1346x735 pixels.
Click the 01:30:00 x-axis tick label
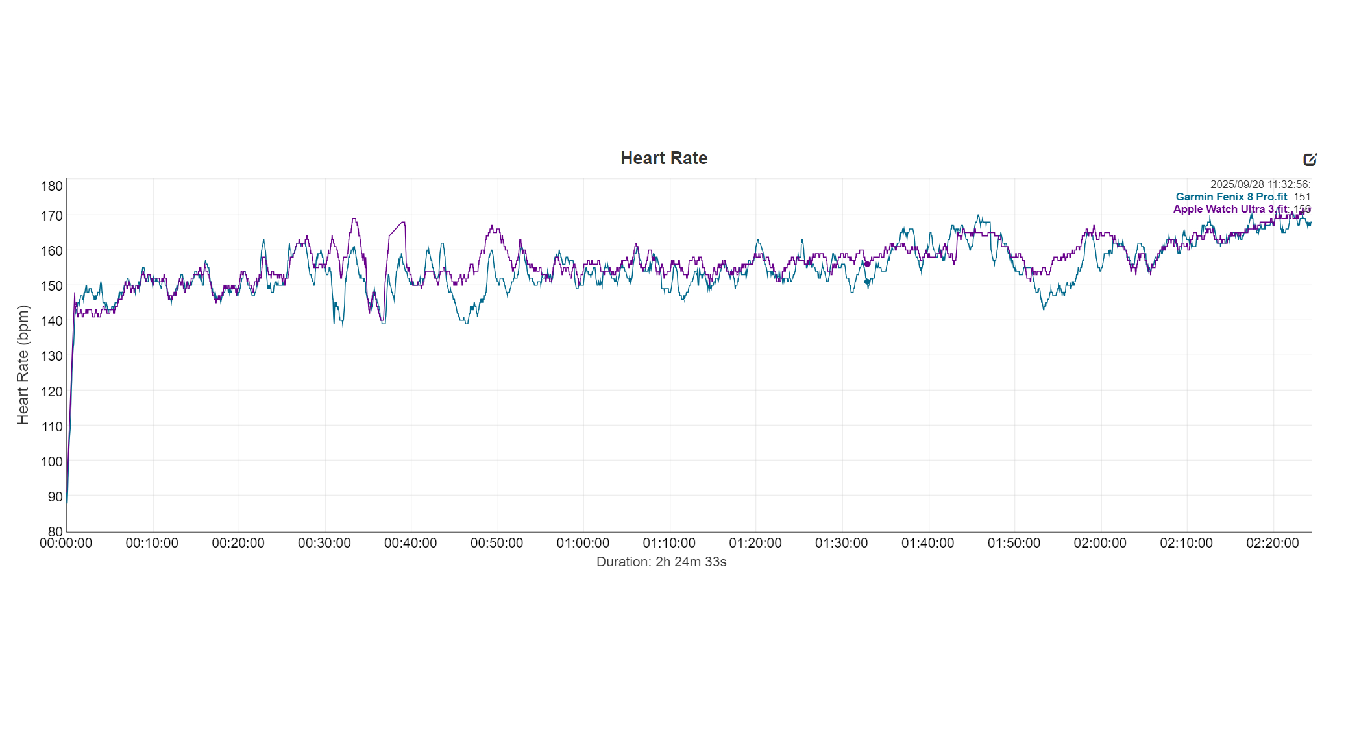point(841,543)
